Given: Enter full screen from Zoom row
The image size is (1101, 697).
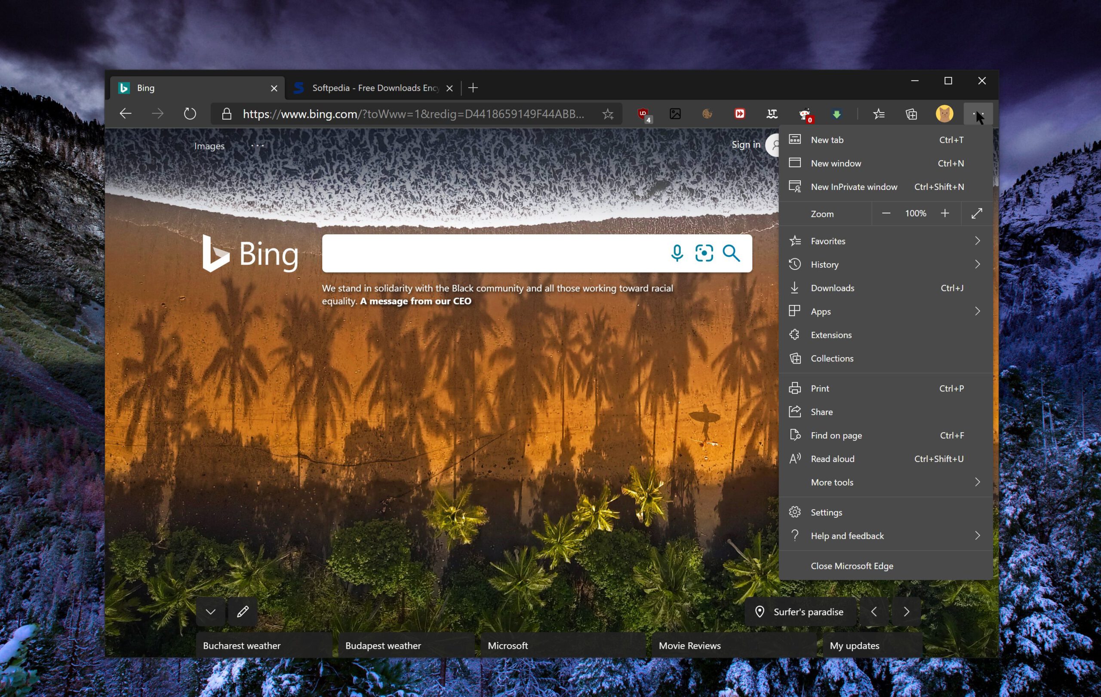Looking at the screenshot, I should (977, 213).
